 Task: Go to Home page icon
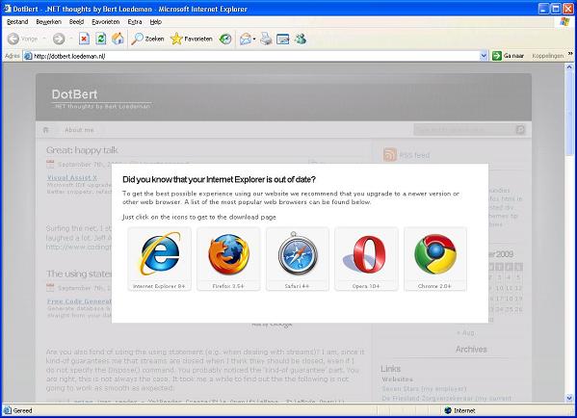118,39
